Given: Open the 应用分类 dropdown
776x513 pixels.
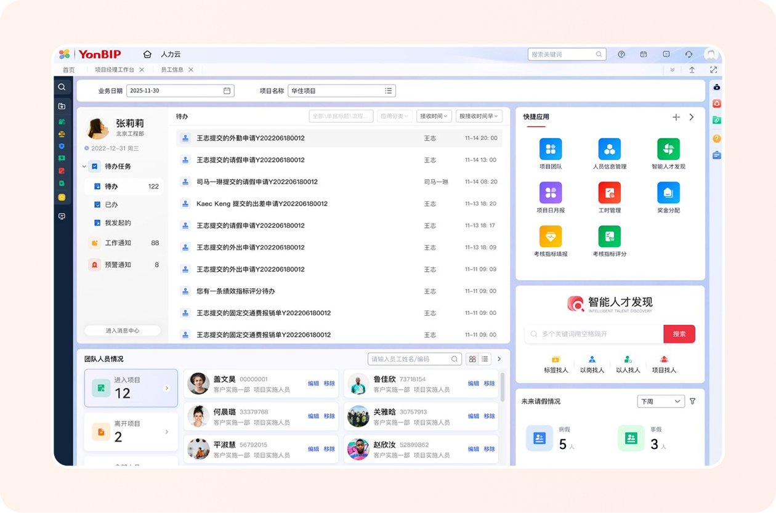Looking at the screenshot, I should coord(395,116).
